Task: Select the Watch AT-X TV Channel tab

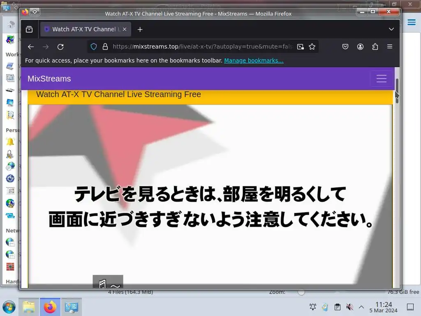Action: [86, 29]
